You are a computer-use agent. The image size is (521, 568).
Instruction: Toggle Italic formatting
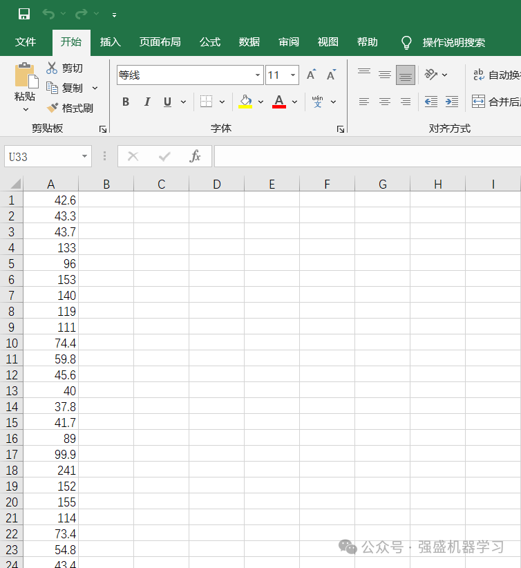146,102
